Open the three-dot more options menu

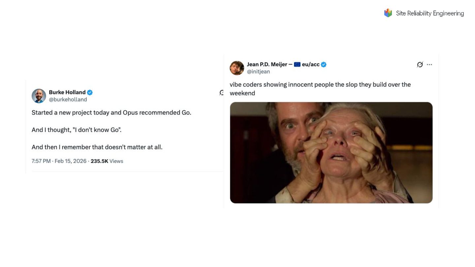[429, 65]
